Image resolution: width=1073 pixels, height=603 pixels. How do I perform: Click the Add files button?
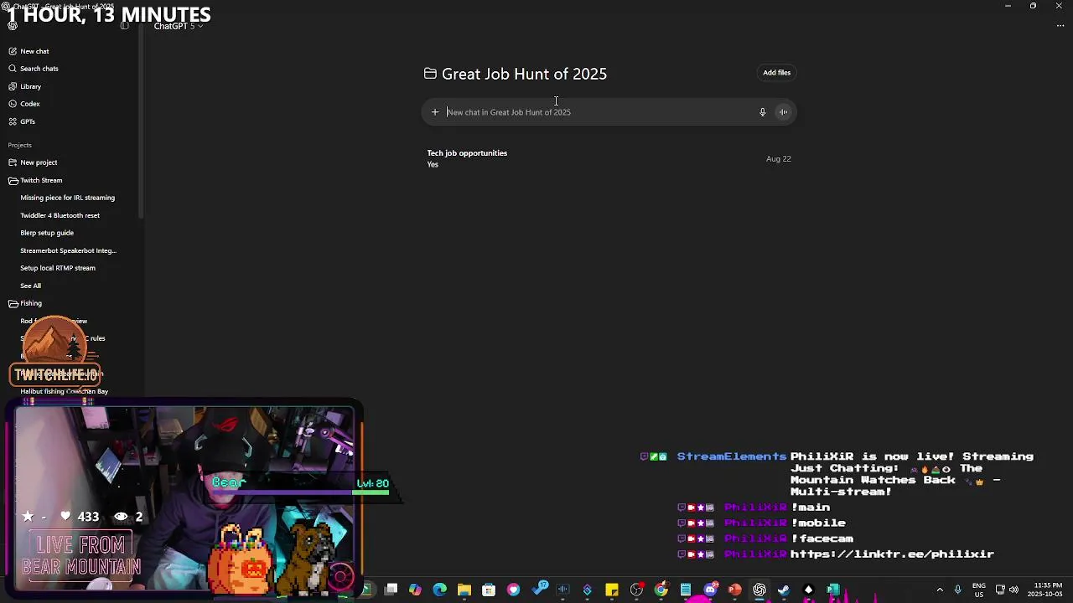click(776, 73)
